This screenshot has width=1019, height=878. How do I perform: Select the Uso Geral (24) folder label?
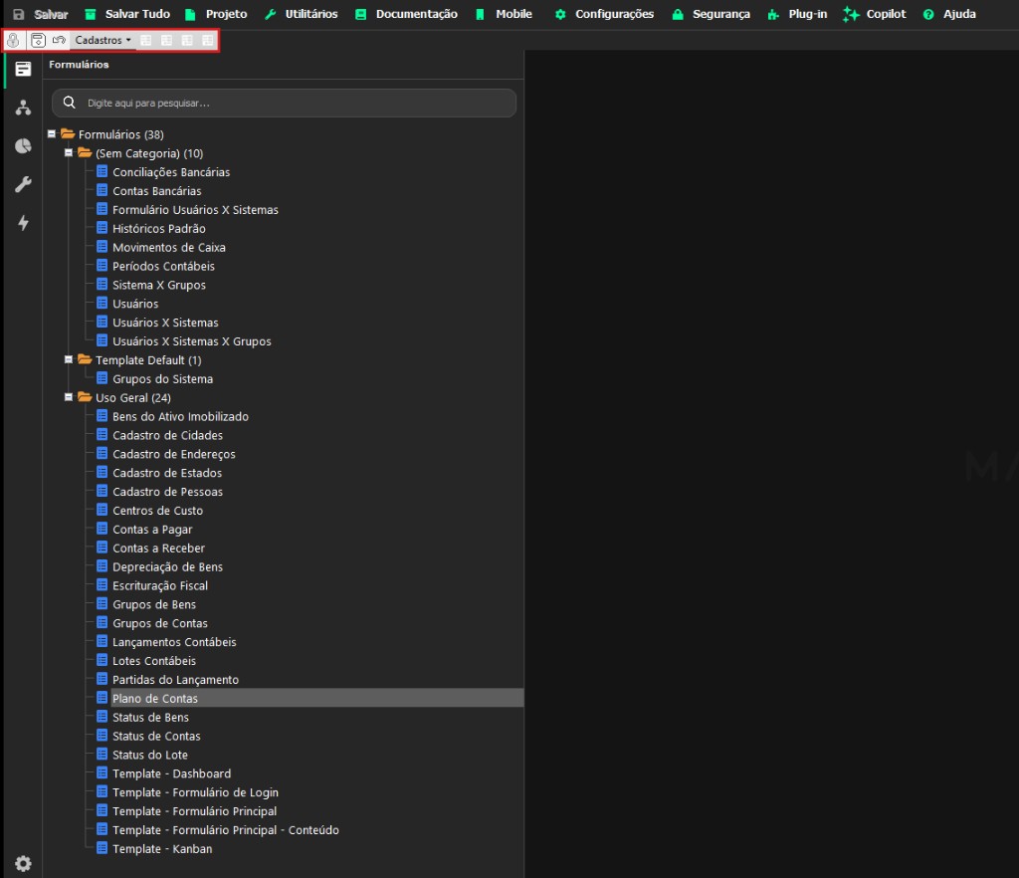[x=133, y=398]
